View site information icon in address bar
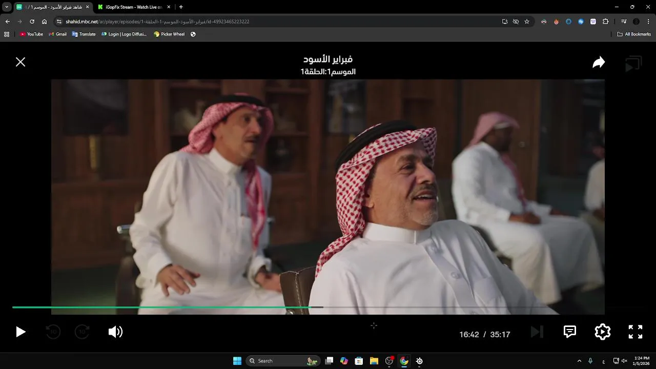Viewport: 656px width, 369px height. coord(59,22)
